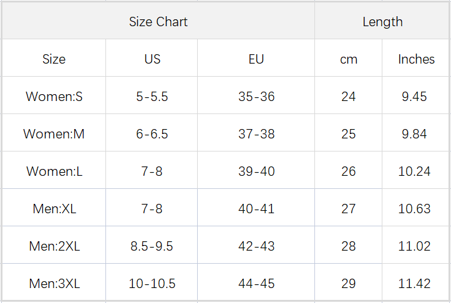Click the Inches column header
The image size is (451, 303).
coord(416,59)
